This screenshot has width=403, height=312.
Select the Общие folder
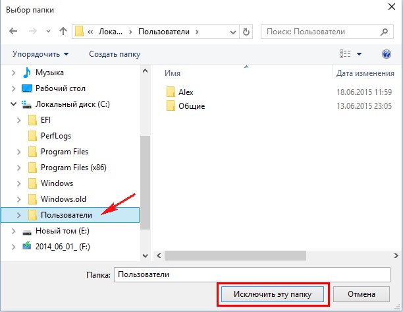(192, 106)
